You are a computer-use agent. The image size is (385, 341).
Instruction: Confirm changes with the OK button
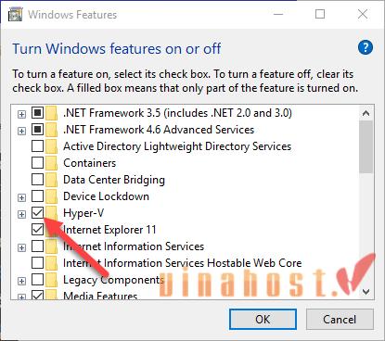click(x=263, y=320)
